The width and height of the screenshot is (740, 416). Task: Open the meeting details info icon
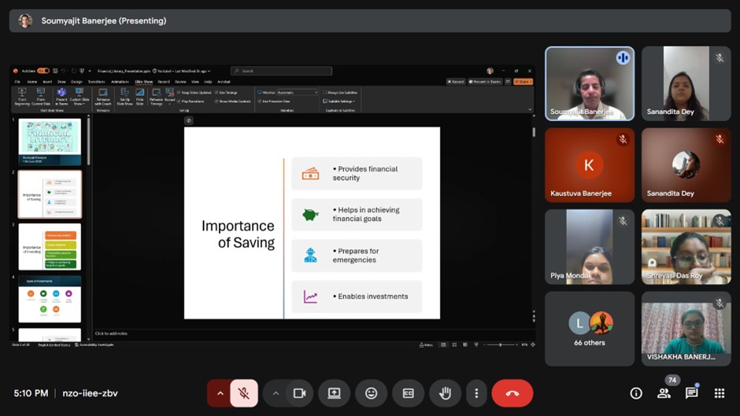click(x=636, y=393)
